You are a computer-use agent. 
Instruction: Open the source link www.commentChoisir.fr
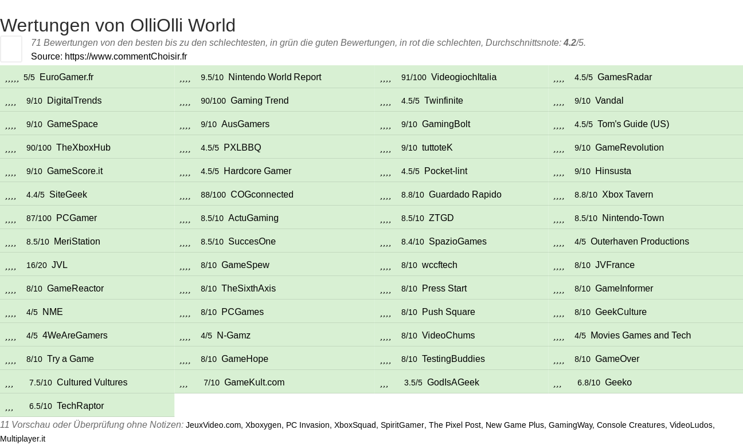point(126,56)
